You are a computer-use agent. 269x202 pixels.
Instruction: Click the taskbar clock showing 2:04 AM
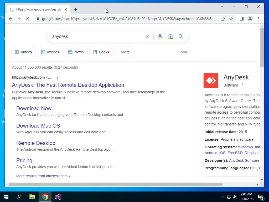tap(246, 197)
